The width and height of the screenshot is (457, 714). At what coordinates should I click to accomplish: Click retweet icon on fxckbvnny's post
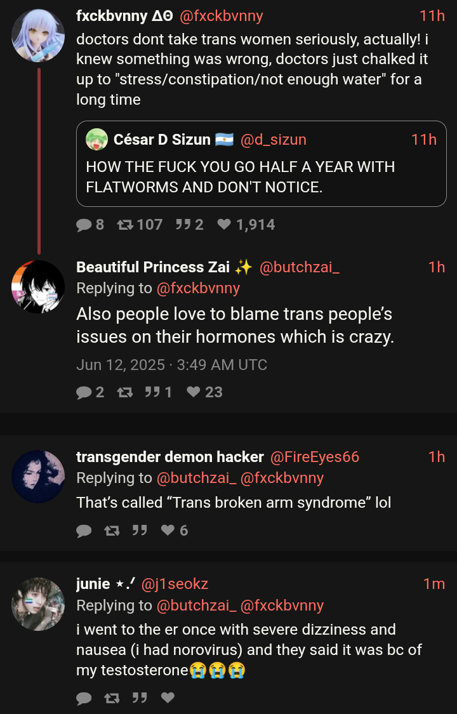coord(124,224)
